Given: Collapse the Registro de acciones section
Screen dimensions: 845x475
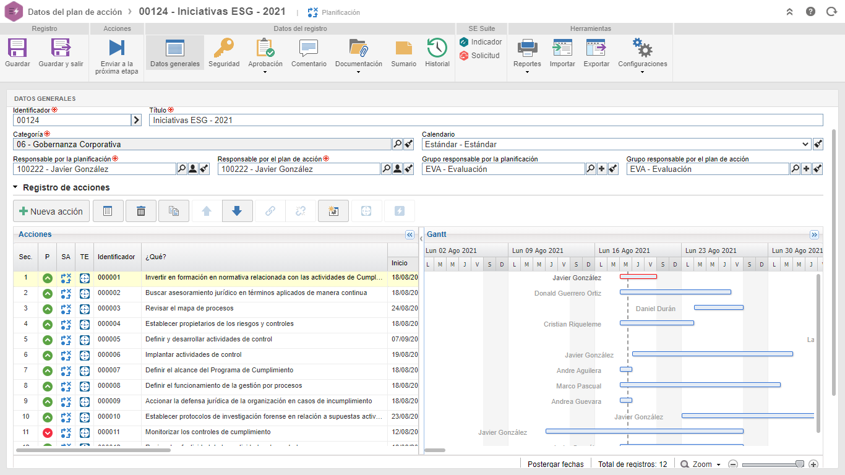Looking at the screenshot, I should pos(15,187).
